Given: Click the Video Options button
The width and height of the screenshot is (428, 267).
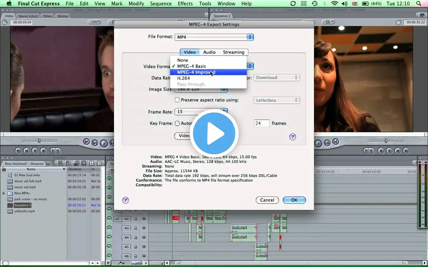Looking at the screenshot, I should click(183, 136).
